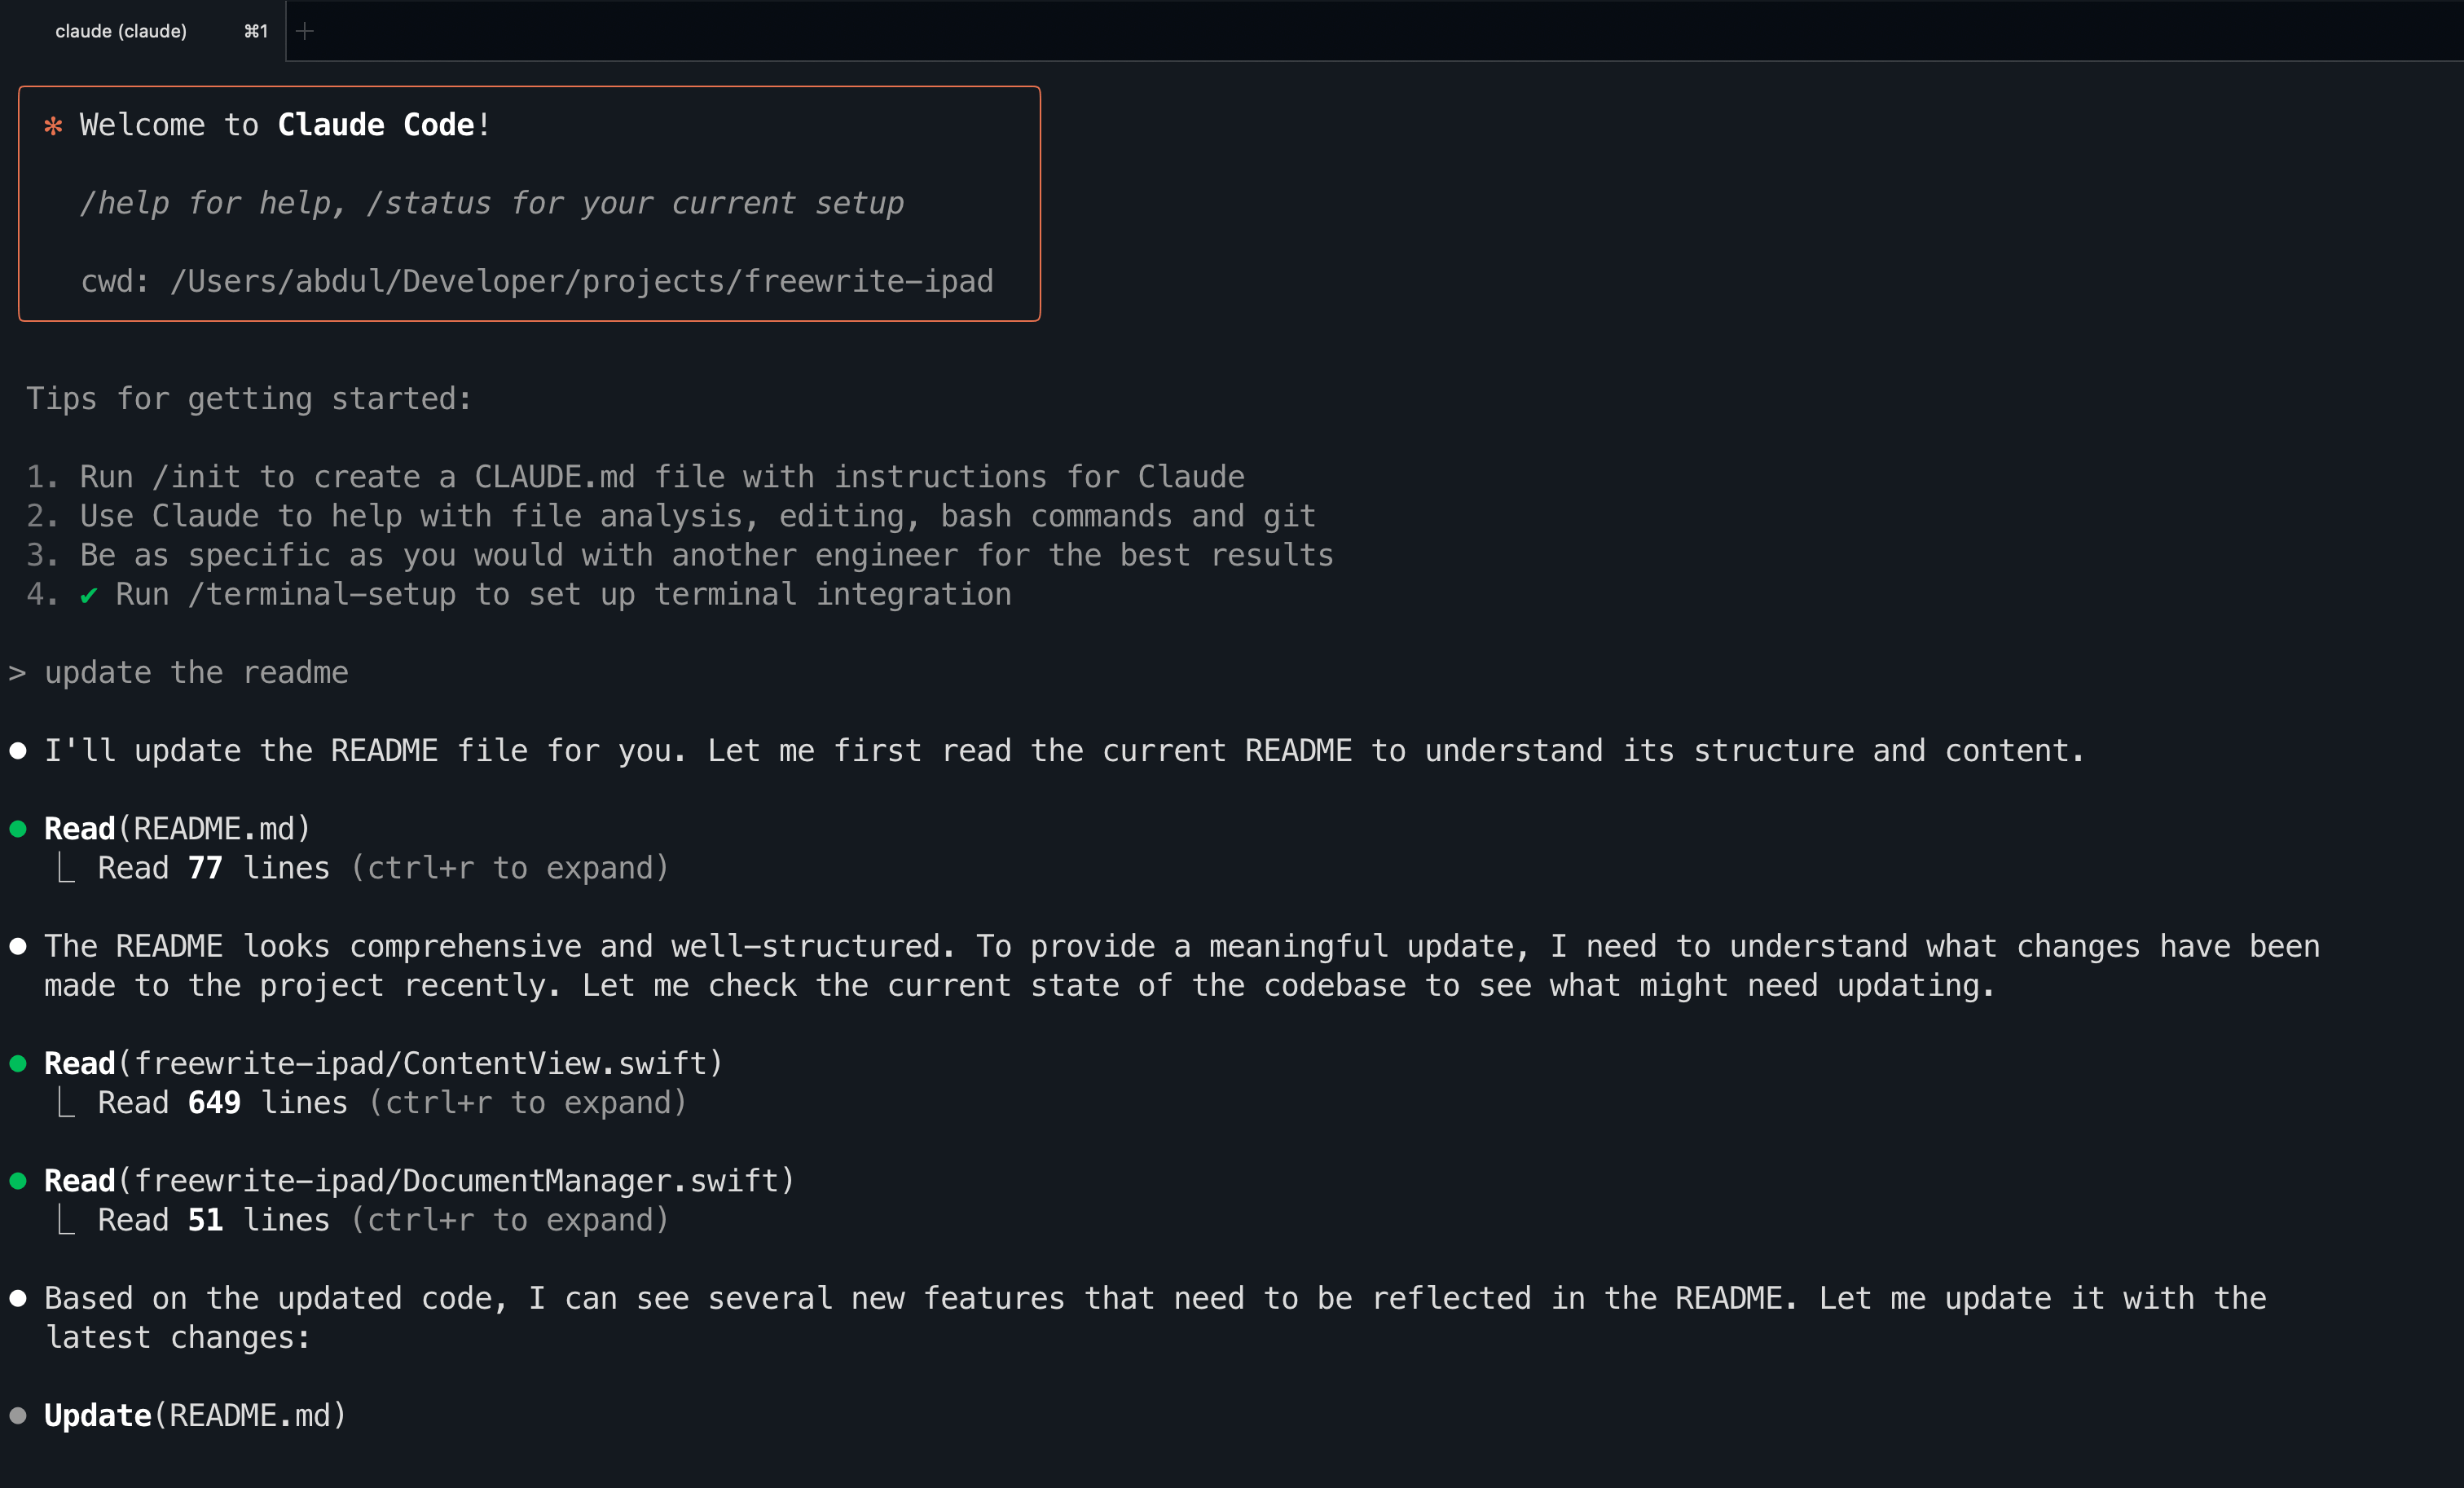This screenshot has width=2464, height=1488.
Task: Switch to the claude (claude) tab
Action: [x=121, y=30]
